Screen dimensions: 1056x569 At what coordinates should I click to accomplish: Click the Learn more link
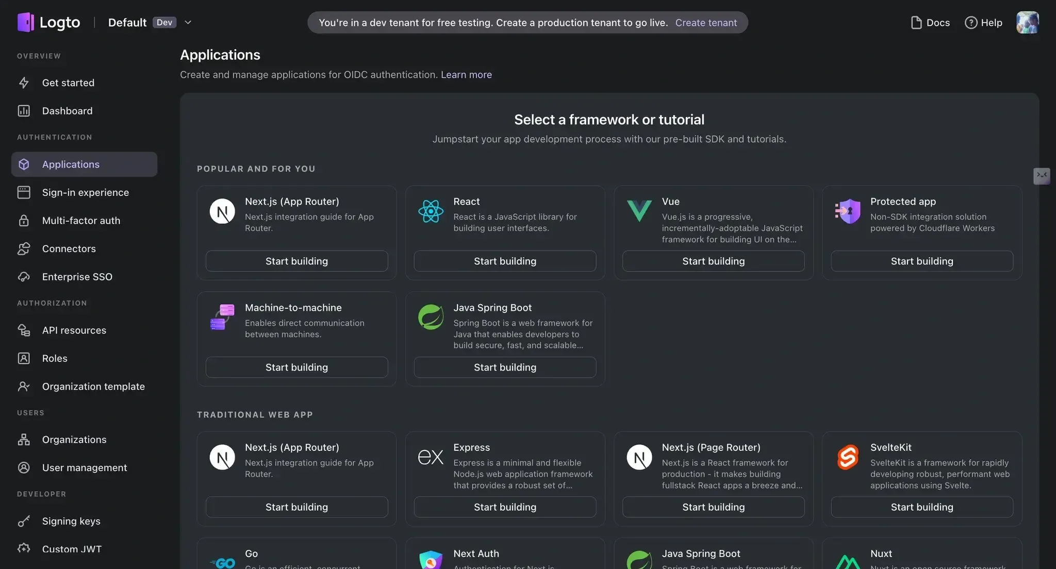click(x=466, y=74)
